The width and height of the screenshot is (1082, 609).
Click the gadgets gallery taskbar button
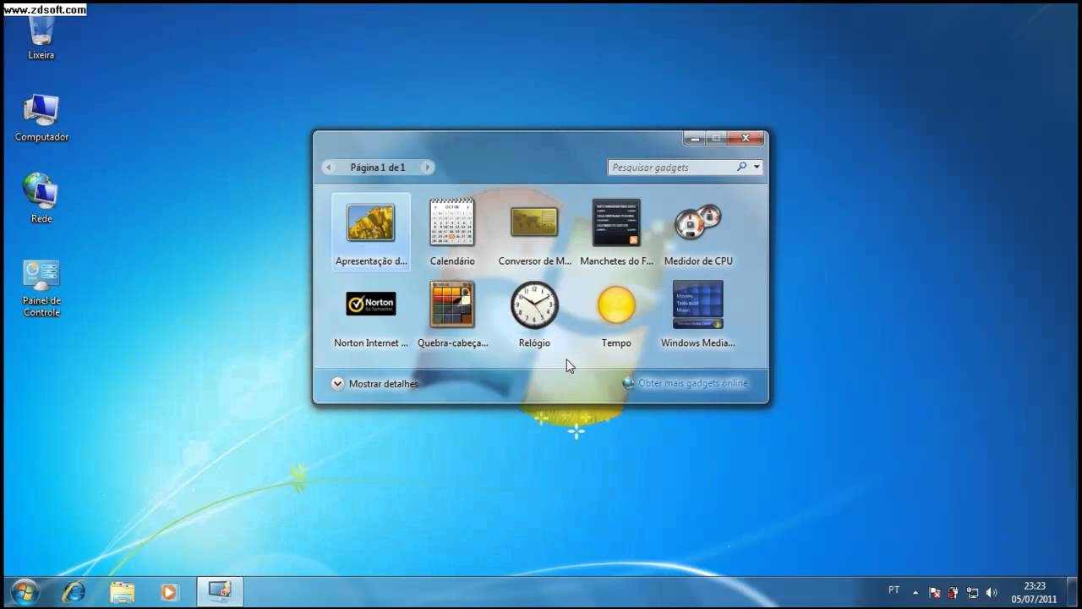220,592
